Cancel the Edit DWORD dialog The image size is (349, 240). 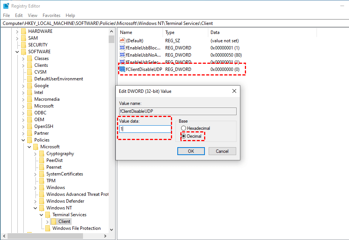click(222, 151)
